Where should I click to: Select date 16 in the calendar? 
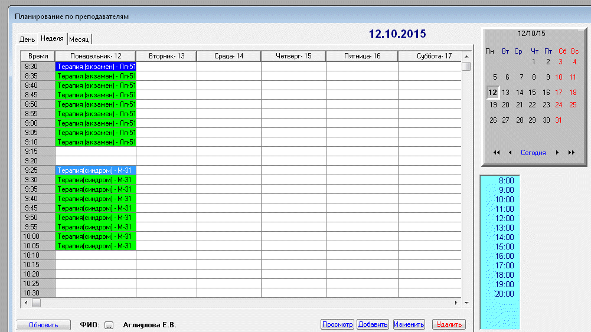click(547, 93)
